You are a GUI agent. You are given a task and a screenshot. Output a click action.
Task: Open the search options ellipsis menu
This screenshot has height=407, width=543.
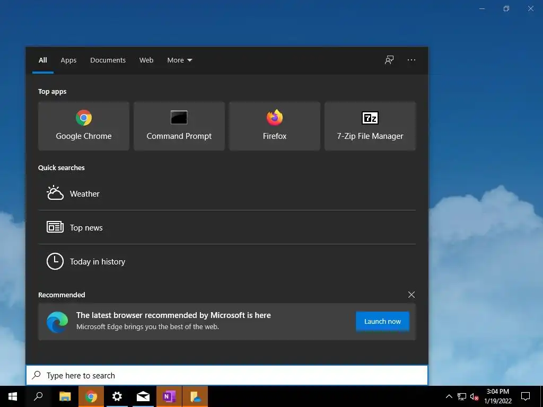tap(411, 60)
